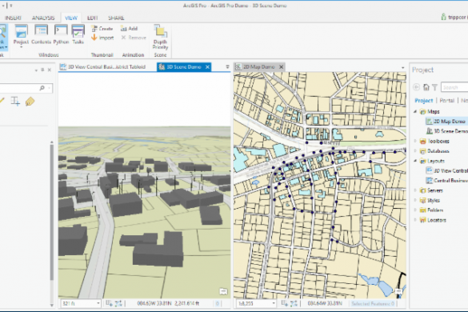This screenshot has width=468, height=312.
Task: Open the 321 ft scale dropdown
Action: point(98,303)
